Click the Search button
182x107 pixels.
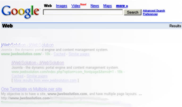point(133,12)
